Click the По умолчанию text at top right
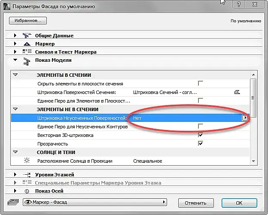Viewport: 268px width, 215px height. (246, 21)
